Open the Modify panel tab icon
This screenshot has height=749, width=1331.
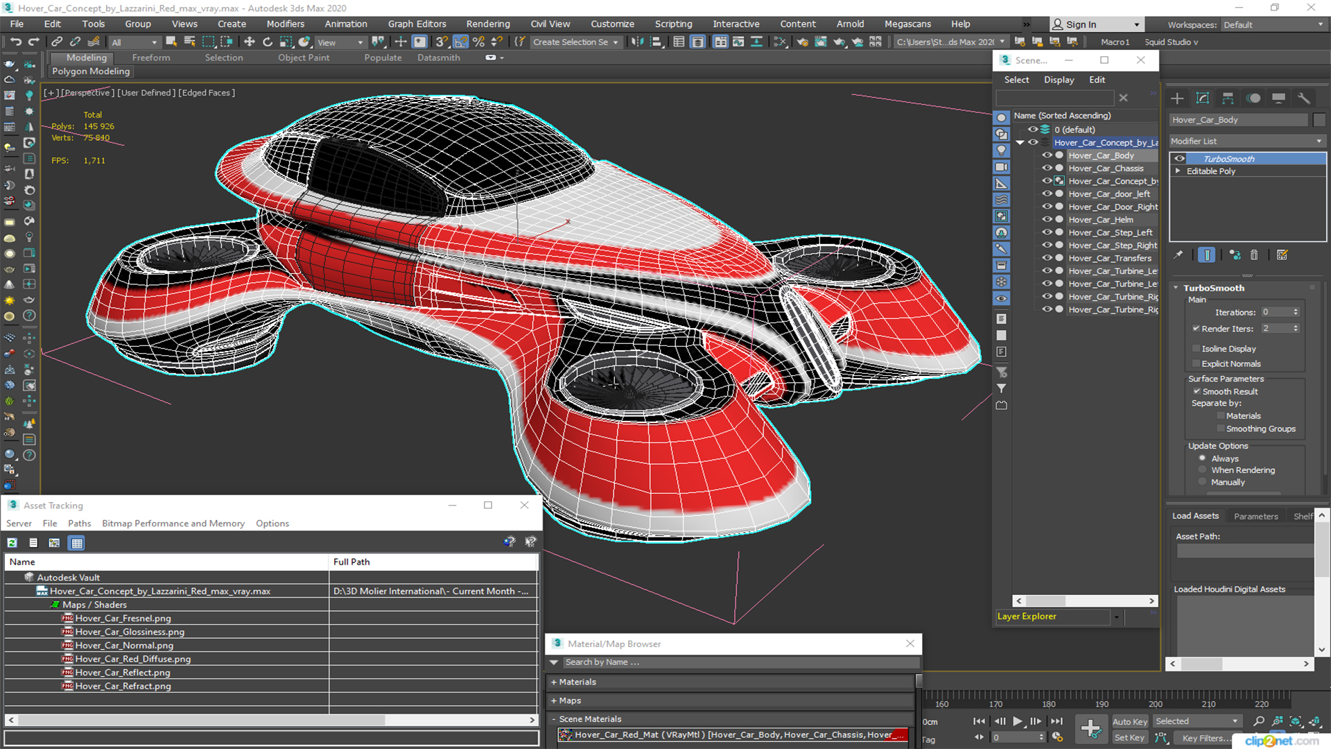pos(1203,98)
